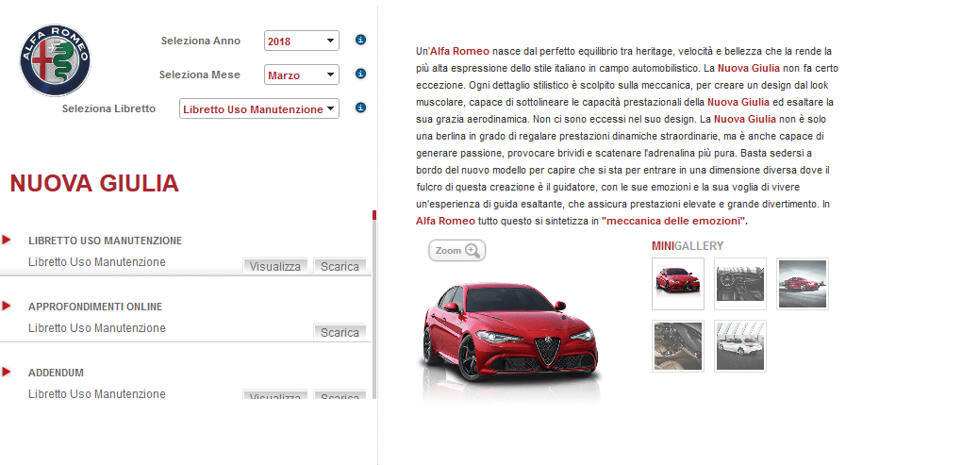Open info icon next to Seleziona Anno

coord(360,40)
